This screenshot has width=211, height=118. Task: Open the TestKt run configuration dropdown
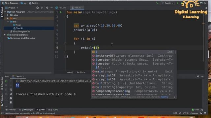tap(167, 3)
